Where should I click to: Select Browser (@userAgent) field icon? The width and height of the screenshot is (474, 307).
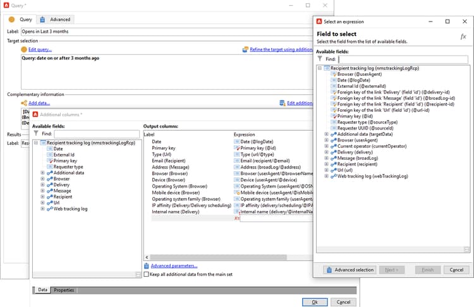tap(334, 75)
